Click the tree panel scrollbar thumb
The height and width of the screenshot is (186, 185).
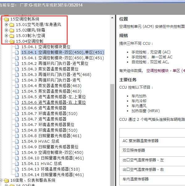pos(112,135)
